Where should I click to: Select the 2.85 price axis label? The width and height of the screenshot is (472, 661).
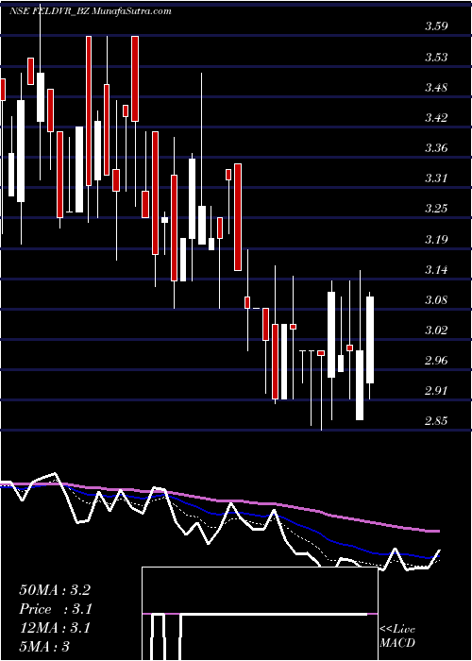pos(436,421)
